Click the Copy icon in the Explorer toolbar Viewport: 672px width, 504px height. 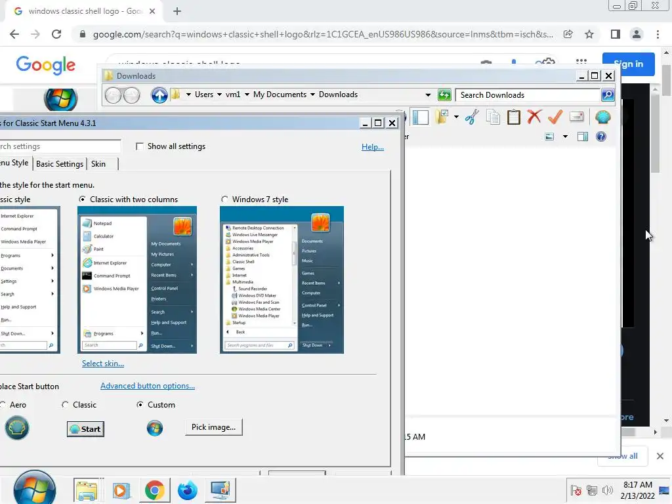(x=493, y=117)
